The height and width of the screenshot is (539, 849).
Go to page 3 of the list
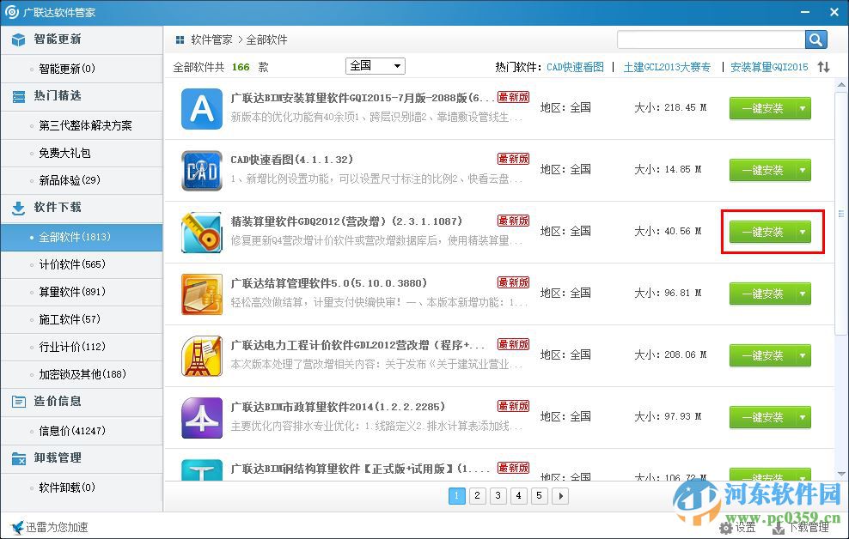(498, 496)
